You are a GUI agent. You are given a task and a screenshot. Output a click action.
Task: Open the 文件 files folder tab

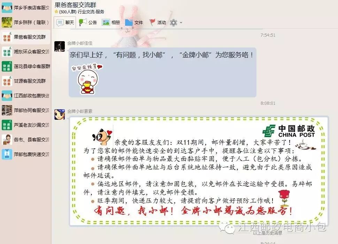tap(134, 22)
